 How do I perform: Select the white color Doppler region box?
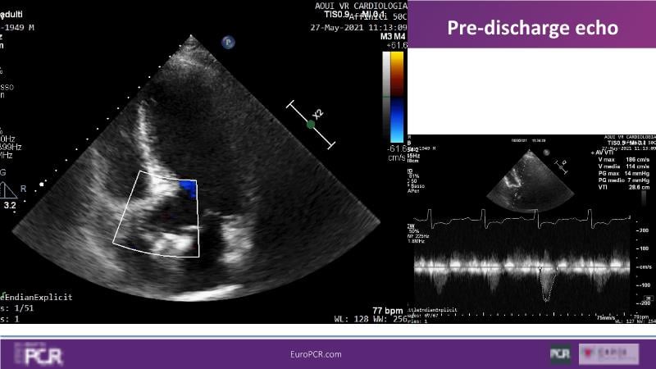pyautogui.click(x=156, y=213)
